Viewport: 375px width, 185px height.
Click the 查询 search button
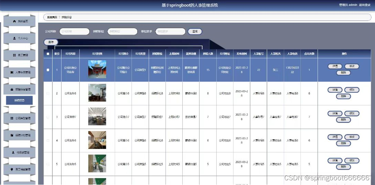[195, 31]
